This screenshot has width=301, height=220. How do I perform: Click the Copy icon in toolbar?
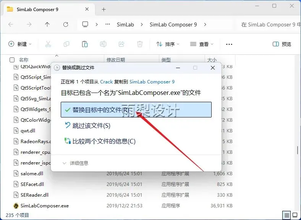(x=66, y=44)
